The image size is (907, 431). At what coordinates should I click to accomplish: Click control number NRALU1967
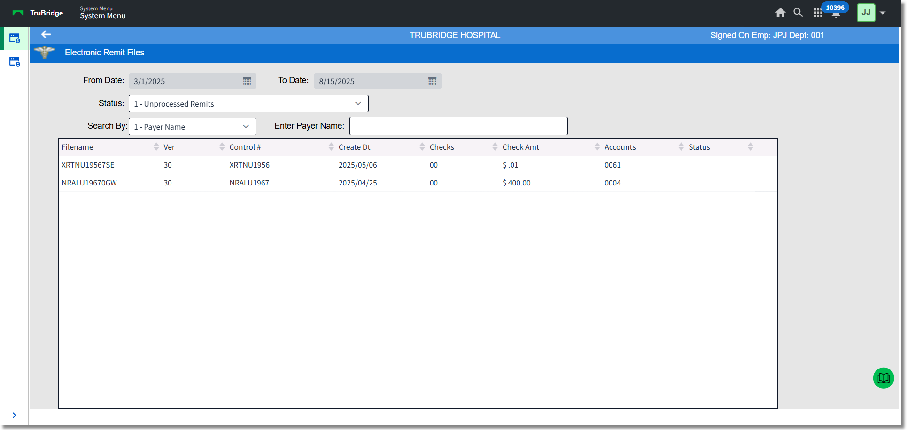pyautogui.click(x=249, y=183)
